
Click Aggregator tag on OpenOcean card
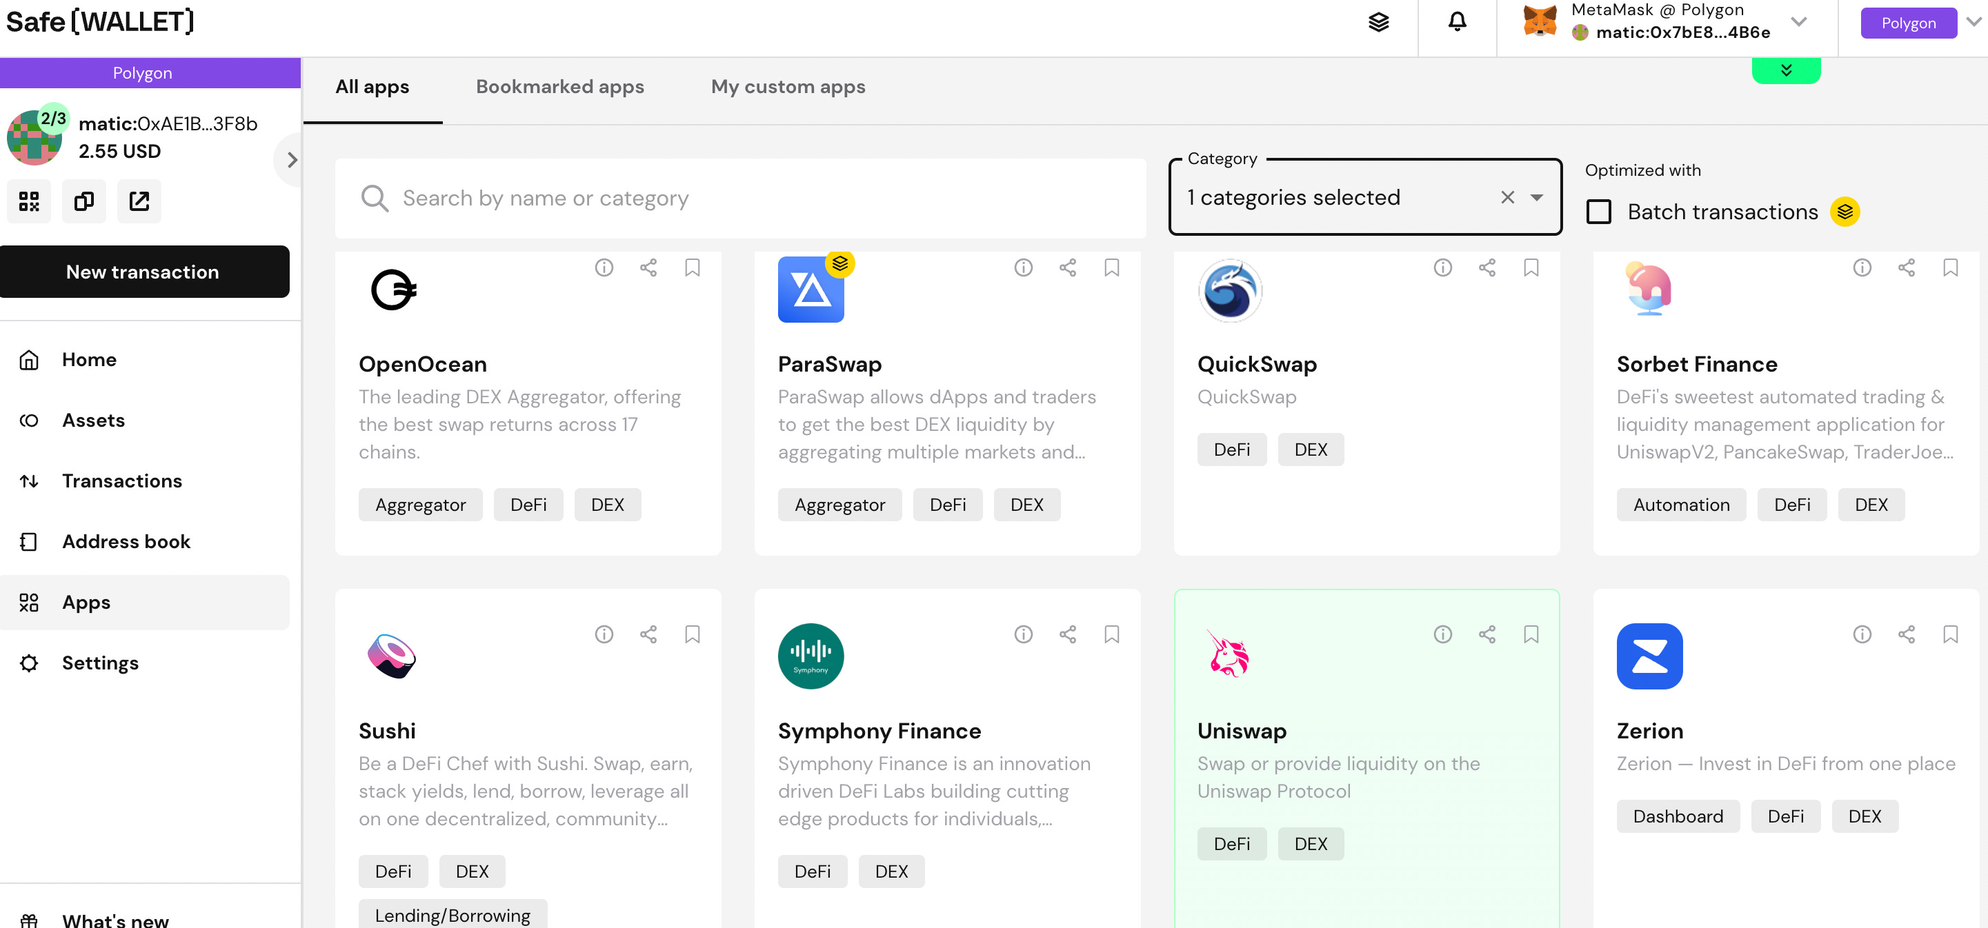click(421, 505)
